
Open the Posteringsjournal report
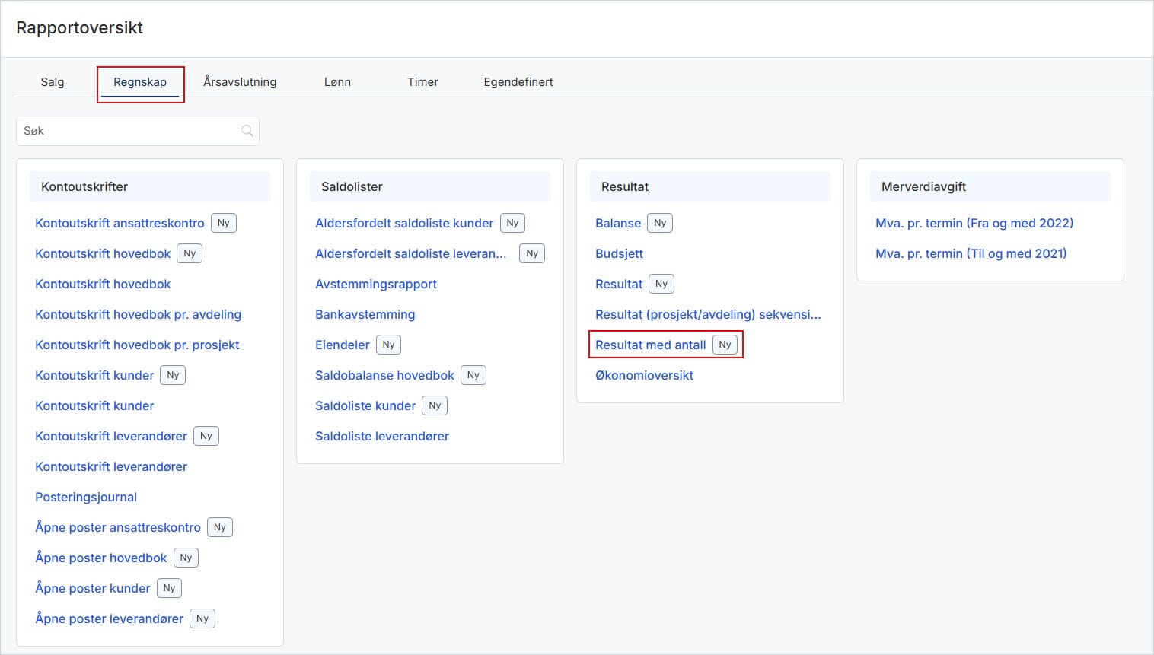point(86,497)
